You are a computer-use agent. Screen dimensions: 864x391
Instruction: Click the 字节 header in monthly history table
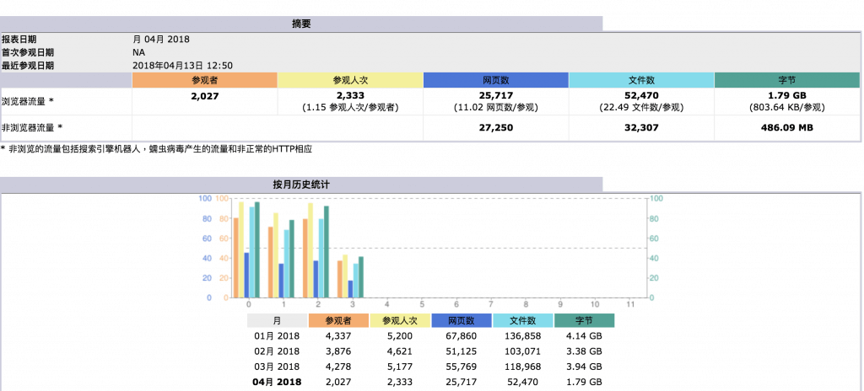coord(584,320)
